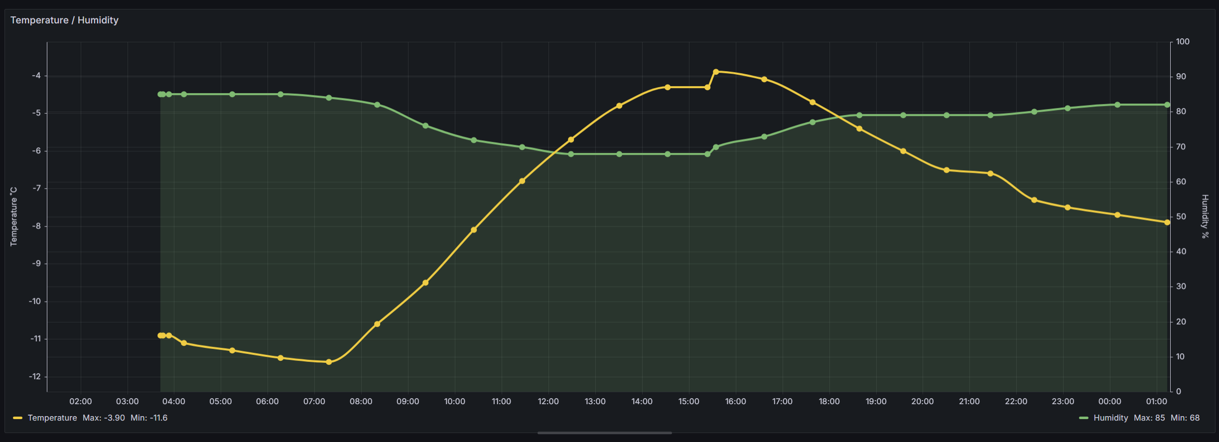Viewport: 1219px width, 442px height.
Task: Click the humidity data point near 08:20
Action: coord(377,105)
